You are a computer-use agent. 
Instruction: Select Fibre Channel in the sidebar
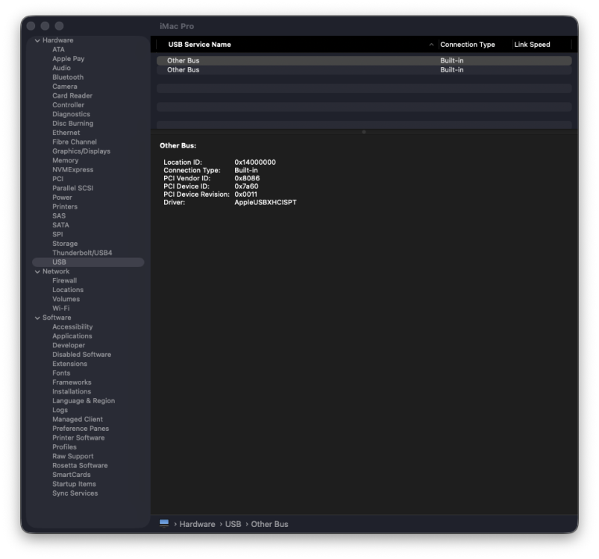coord(75,142)
